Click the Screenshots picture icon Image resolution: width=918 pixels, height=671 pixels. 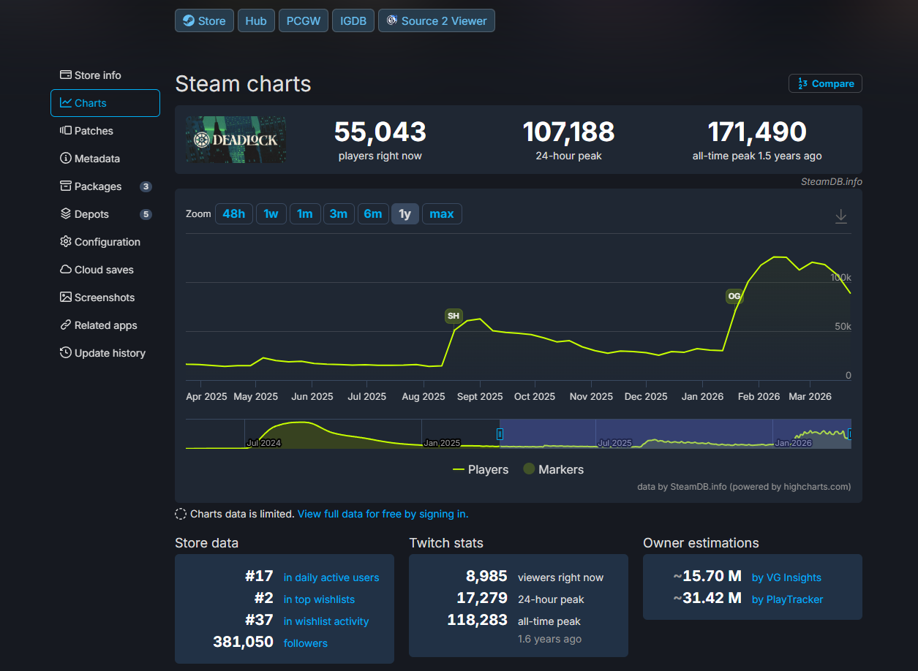66,297
